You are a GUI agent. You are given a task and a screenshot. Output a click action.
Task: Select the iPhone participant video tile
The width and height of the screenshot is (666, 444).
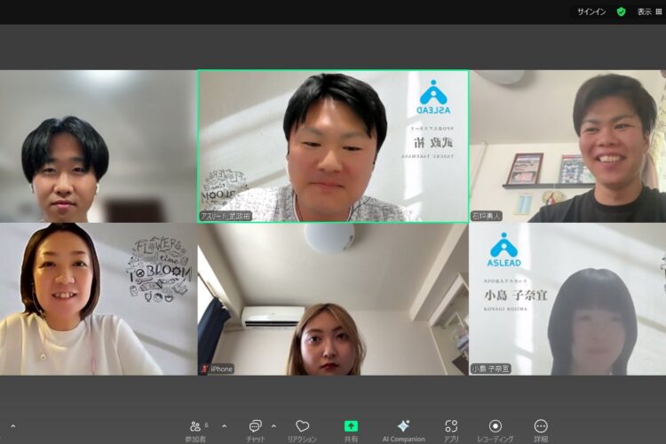(333, 299)
